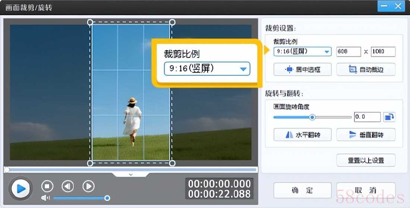Screen dimensions: 410x208
Task: Flip the picture vertically with 垂直翻转
Action: coord(366,135)
